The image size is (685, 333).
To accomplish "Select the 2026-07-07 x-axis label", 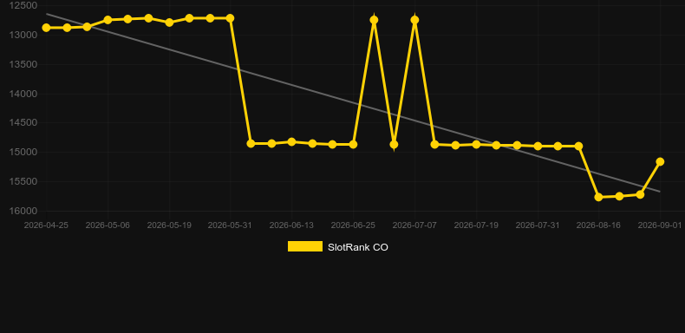I will [414, 225].
